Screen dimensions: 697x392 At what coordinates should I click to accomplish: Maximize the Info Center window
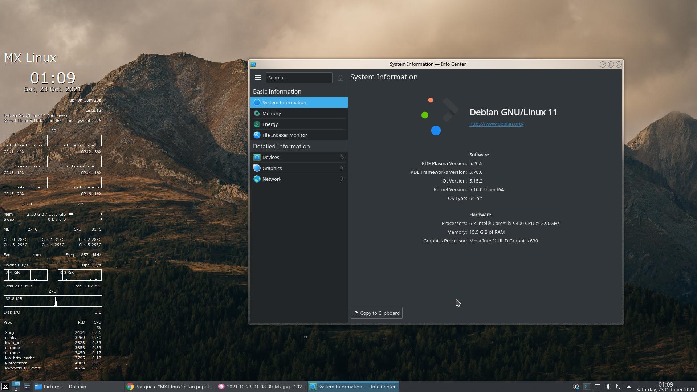[x=611, y=64]
